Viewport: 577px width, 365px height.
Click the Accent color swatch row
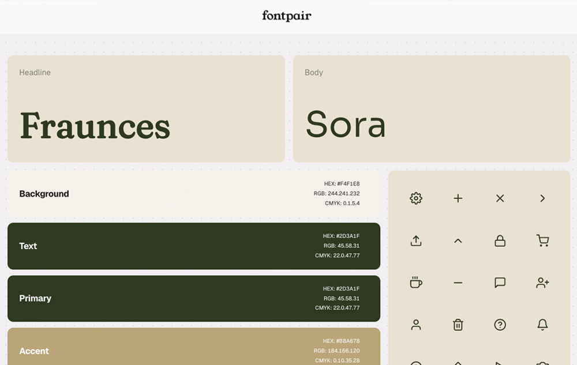pos(194,347)
